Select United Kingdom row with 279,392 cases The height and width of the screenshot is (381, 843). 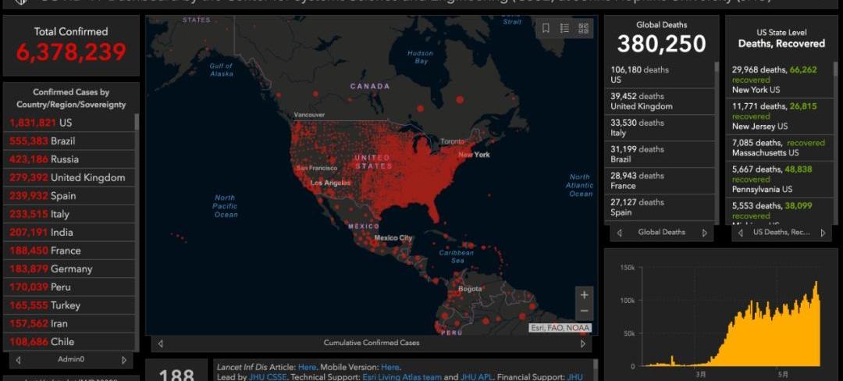[x=69, y=177]
